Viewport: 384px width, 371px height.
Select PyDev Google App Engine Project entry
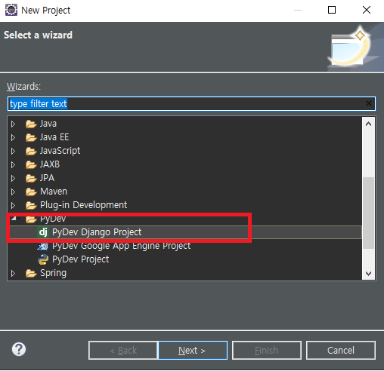click(121, 246)
